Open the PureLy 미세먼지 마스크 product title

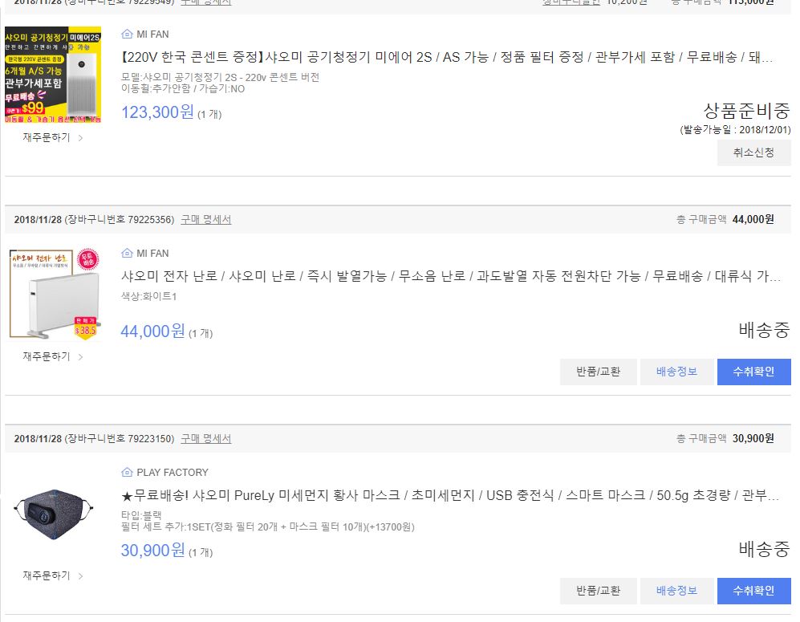pos(450,495)
